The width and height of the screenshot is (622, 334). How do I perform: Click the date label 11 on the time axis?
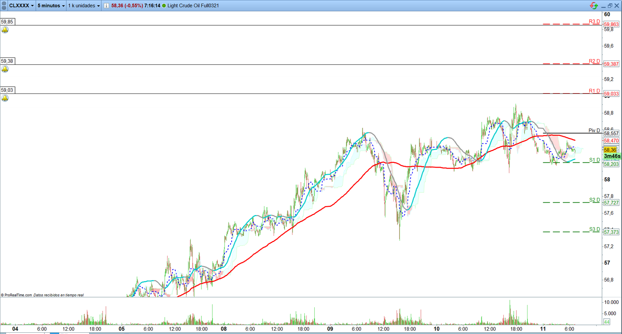click(543, 329)
